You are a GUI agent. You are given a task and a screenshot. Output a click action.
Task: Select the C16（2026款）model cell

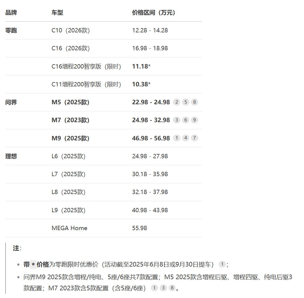[71, 48]
